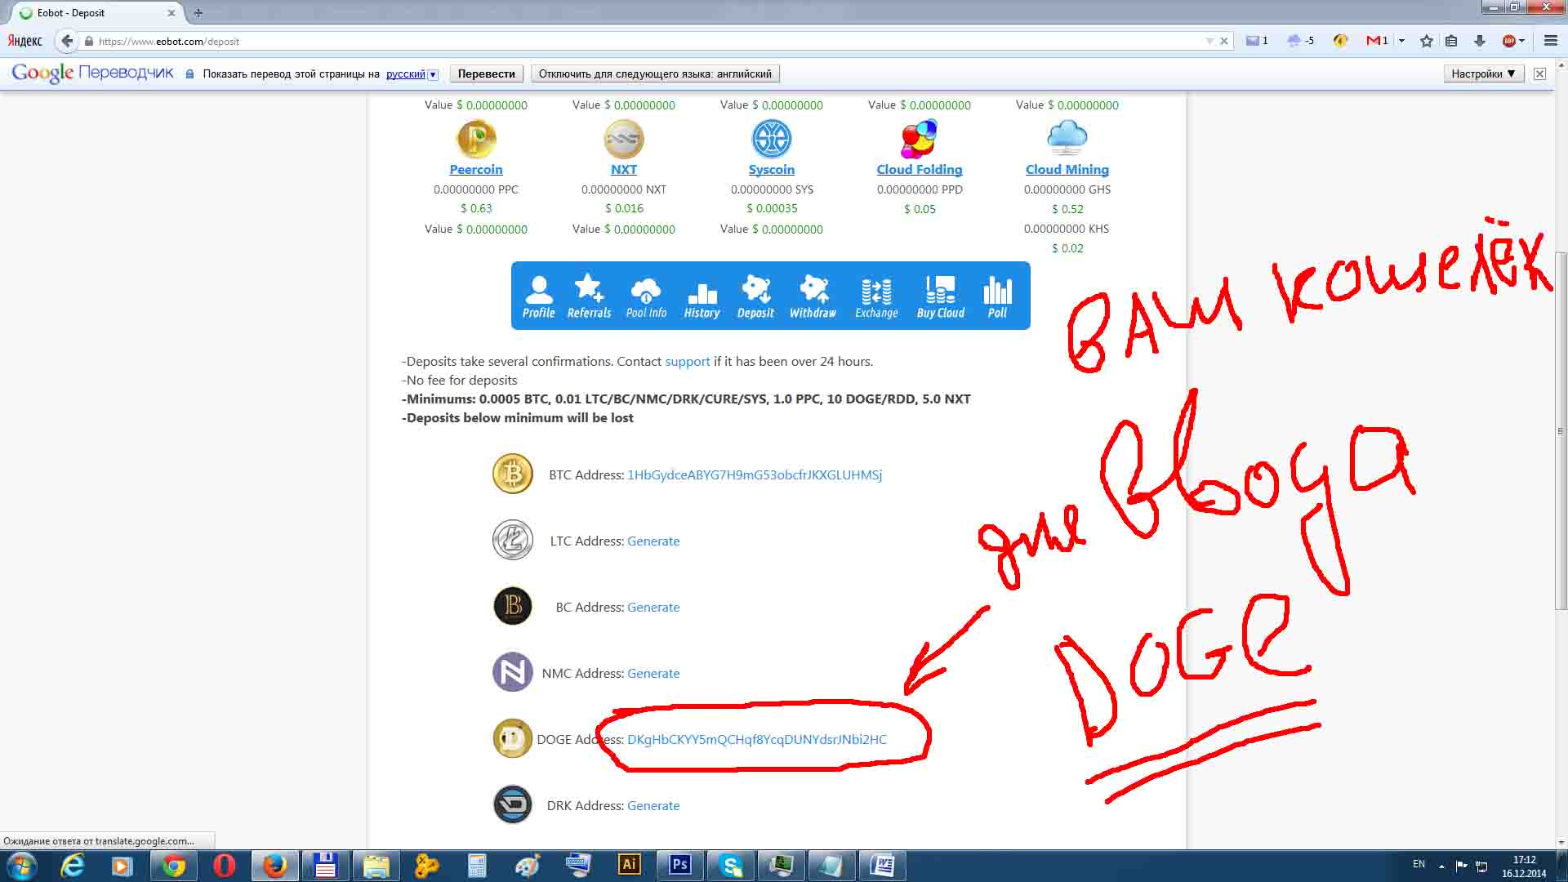Go back with the browser back arrow
The width and height of the screenshot is (1568, 882).
coord(67,41)
